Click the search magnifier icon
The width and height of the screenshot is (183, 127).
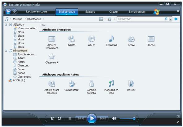pyautogui.click(x=166, y=19)
